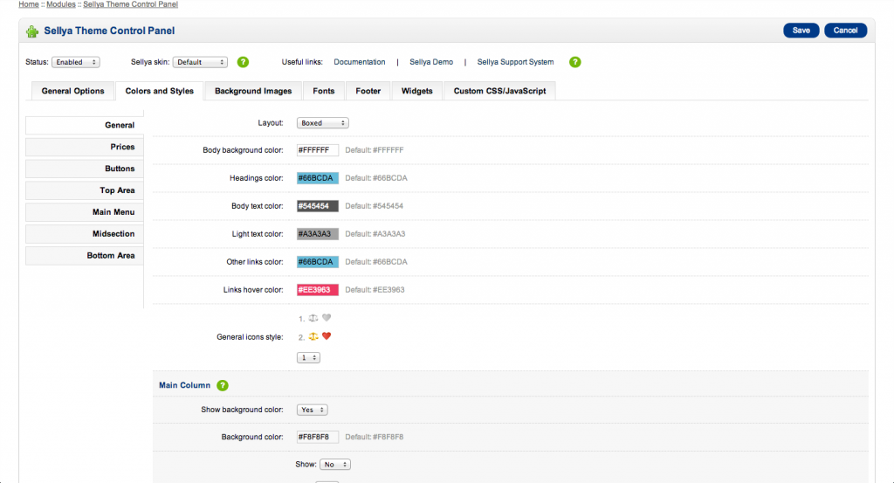This screenshot has width=894, height=483.
Task: Select Colors and Styles tab
Action: 160,91
